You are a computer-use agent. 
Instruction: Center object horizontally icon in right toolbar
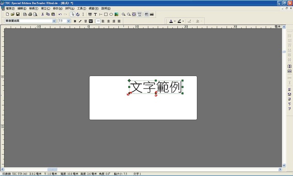[x=289, y=71]
